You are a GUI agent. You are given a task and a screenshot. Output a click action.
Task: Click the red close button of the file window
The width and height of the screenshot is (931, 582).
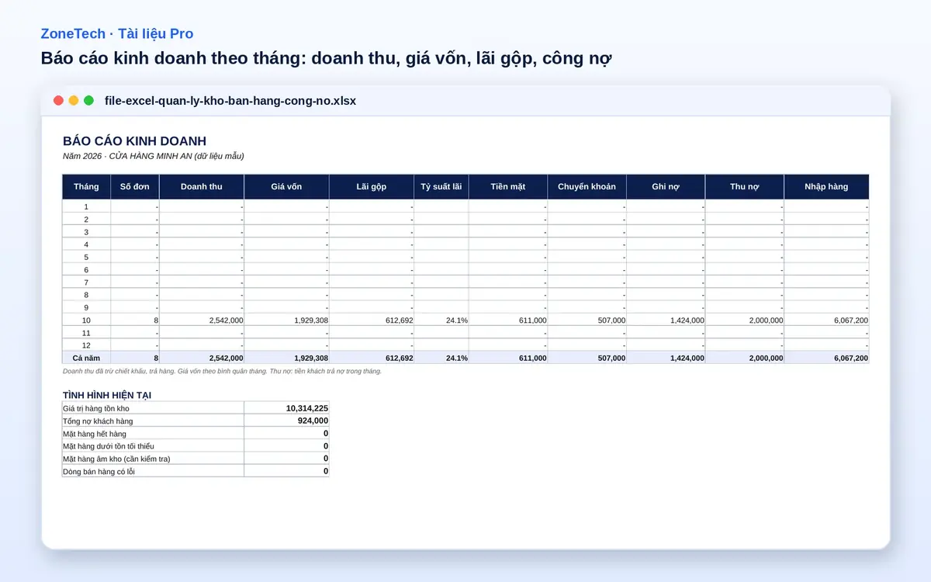(x=58, y=101)
